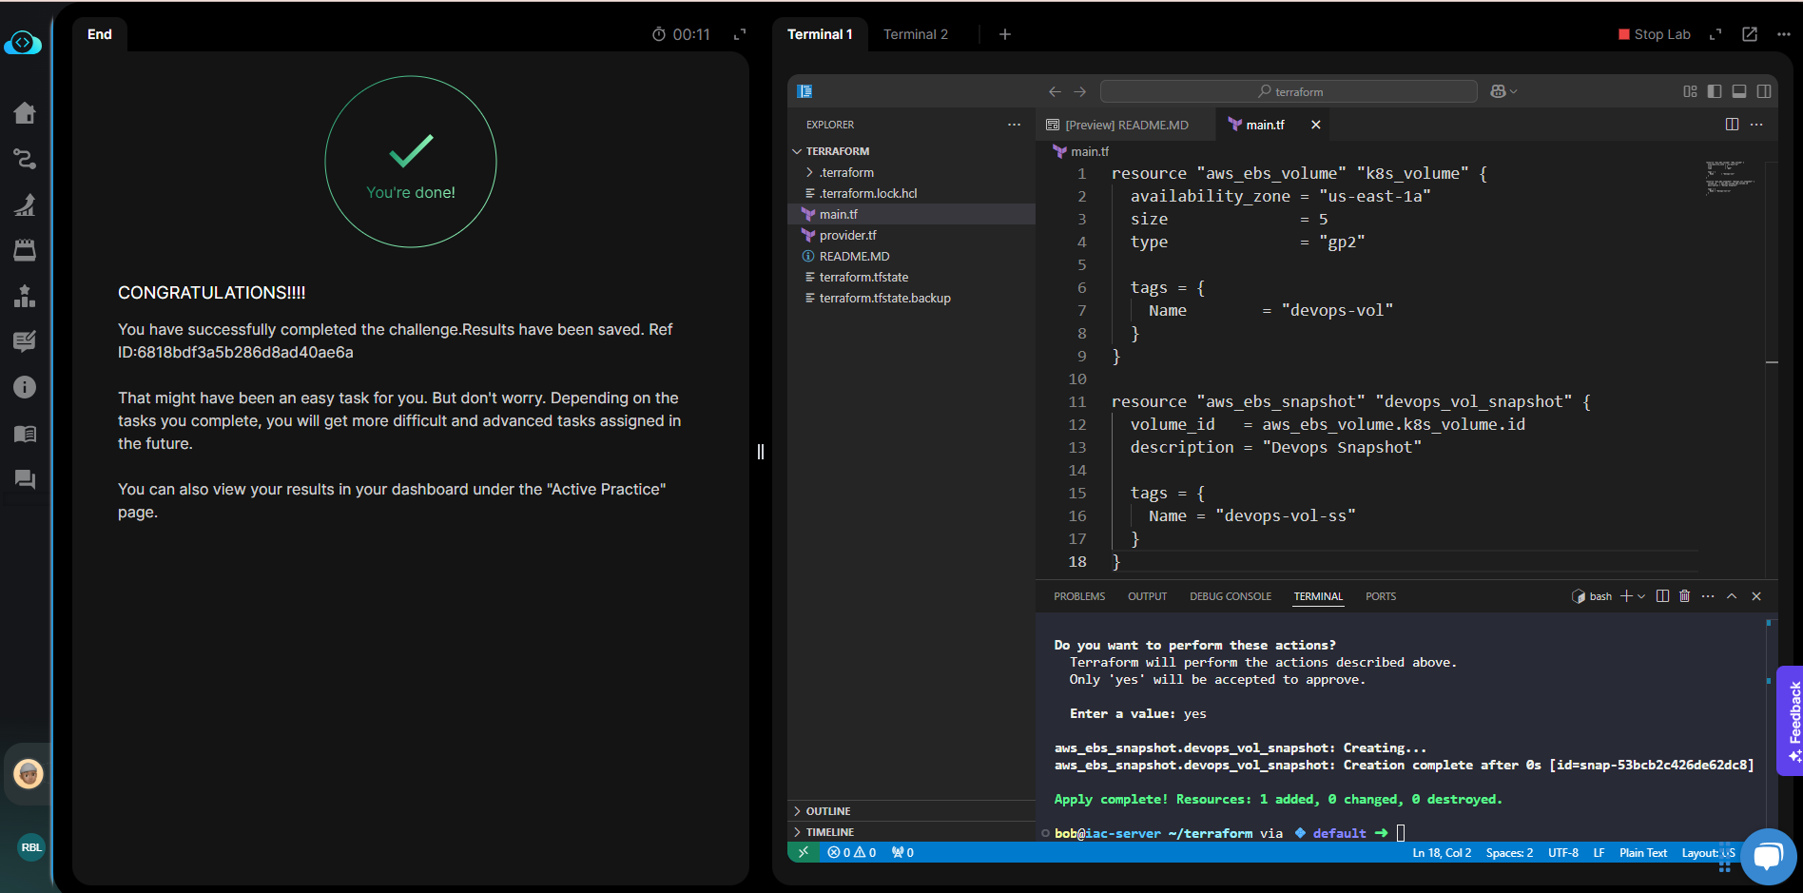Toggle the secondary side bar

(1764, 91)
